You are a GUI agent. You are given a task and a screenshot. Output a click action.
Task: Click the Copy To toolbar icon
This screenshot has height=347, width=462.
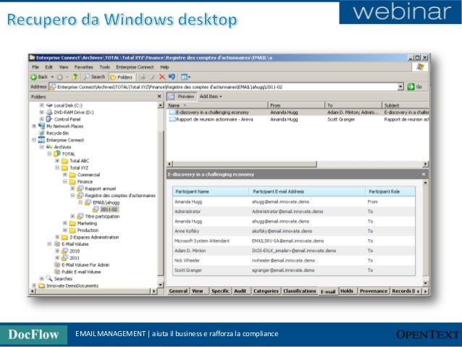[x=152, y=77]
